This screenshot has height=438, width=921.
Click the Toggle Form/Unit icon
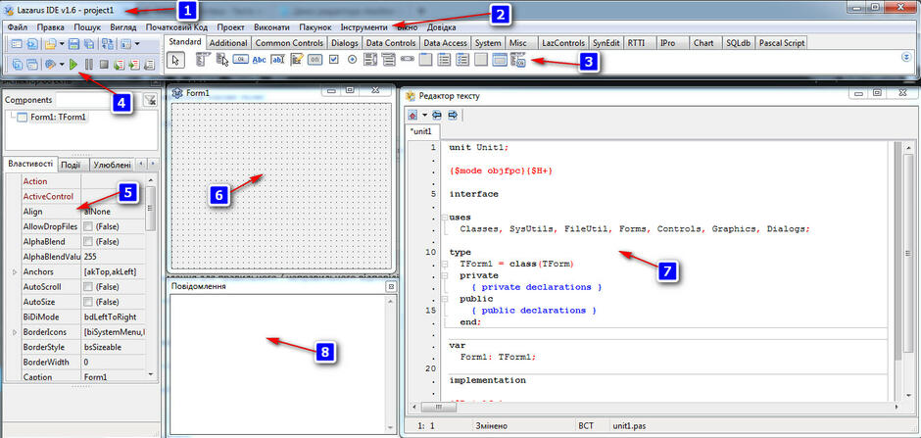[108, 43]
